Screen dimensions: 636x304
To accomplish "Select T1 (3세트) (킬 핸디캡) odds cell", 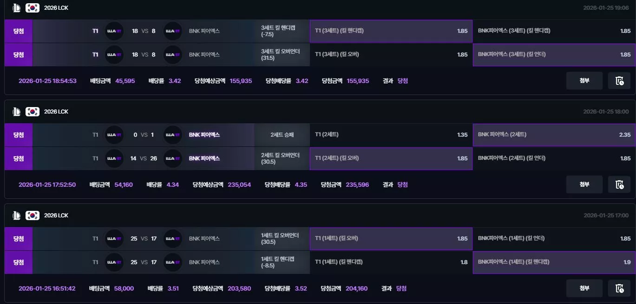I will pos(391,31).
